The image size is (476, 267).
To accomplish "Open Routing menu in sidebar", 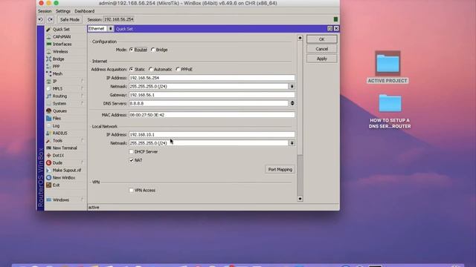I will (x=59, y=96).
